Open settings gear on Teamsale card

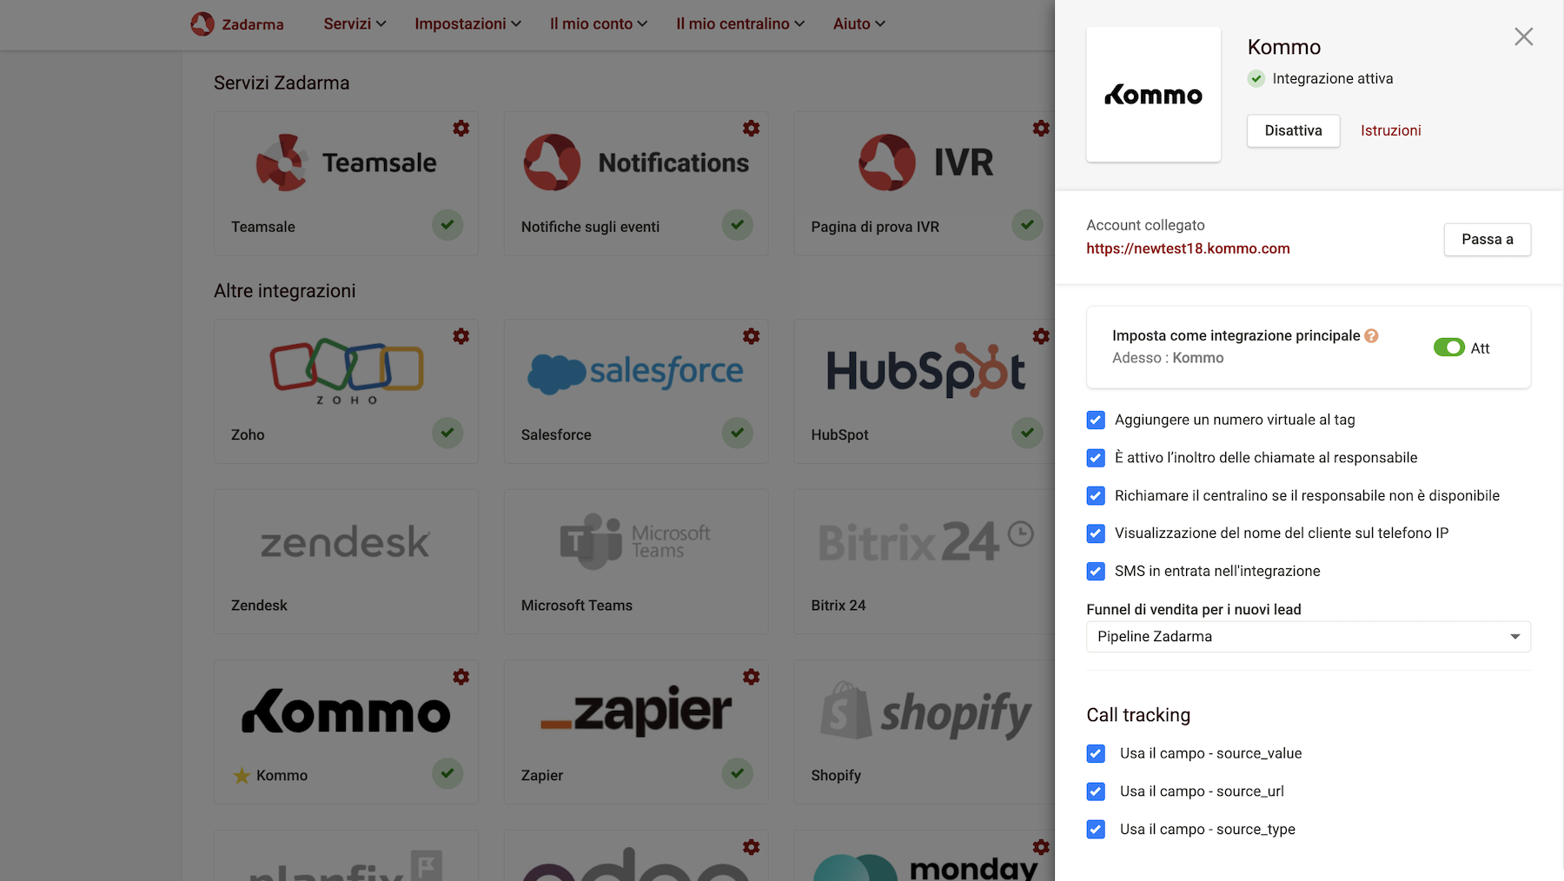pos(461,129)
